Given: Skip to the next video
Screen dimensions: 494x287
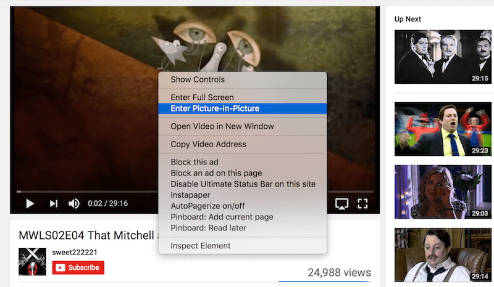Looking at the screenshot, I should tap(54, 203).
